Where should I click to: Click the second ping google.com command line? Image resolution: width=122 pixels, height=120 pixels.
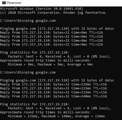pyautogui.click(x=28, y=72)
